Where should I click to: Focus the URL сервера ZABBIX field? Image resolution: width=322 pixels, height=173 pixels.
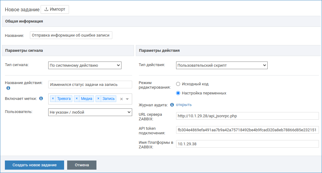(247, 116)
